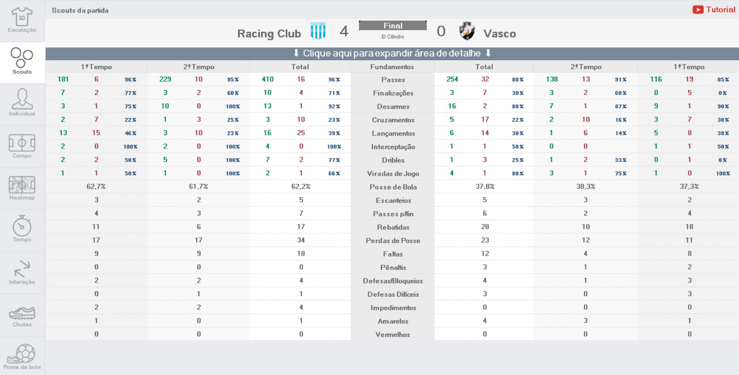Image resolution: width=739 pixels, height=375 pixels.
Task: Click the down arrow left of 'Clique aqui'
Action: coord(296,53)
